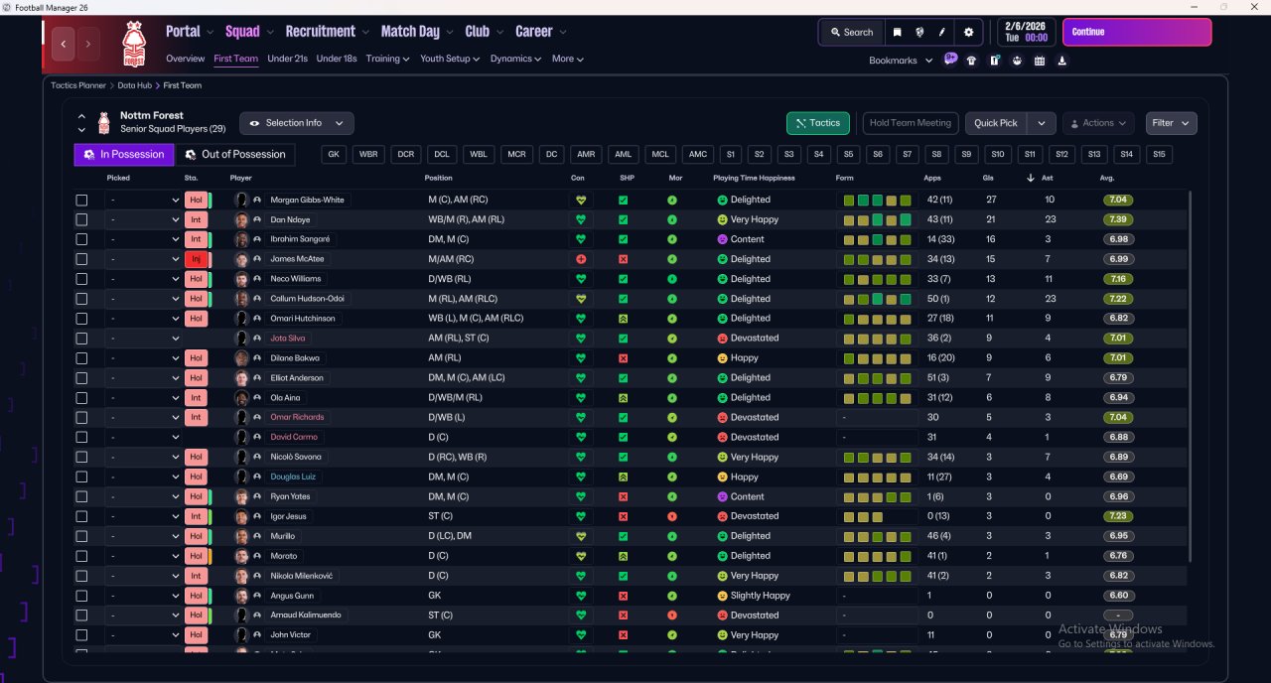Select the GK position button
Screen dimensions: 1271x683
pos(335,155)
